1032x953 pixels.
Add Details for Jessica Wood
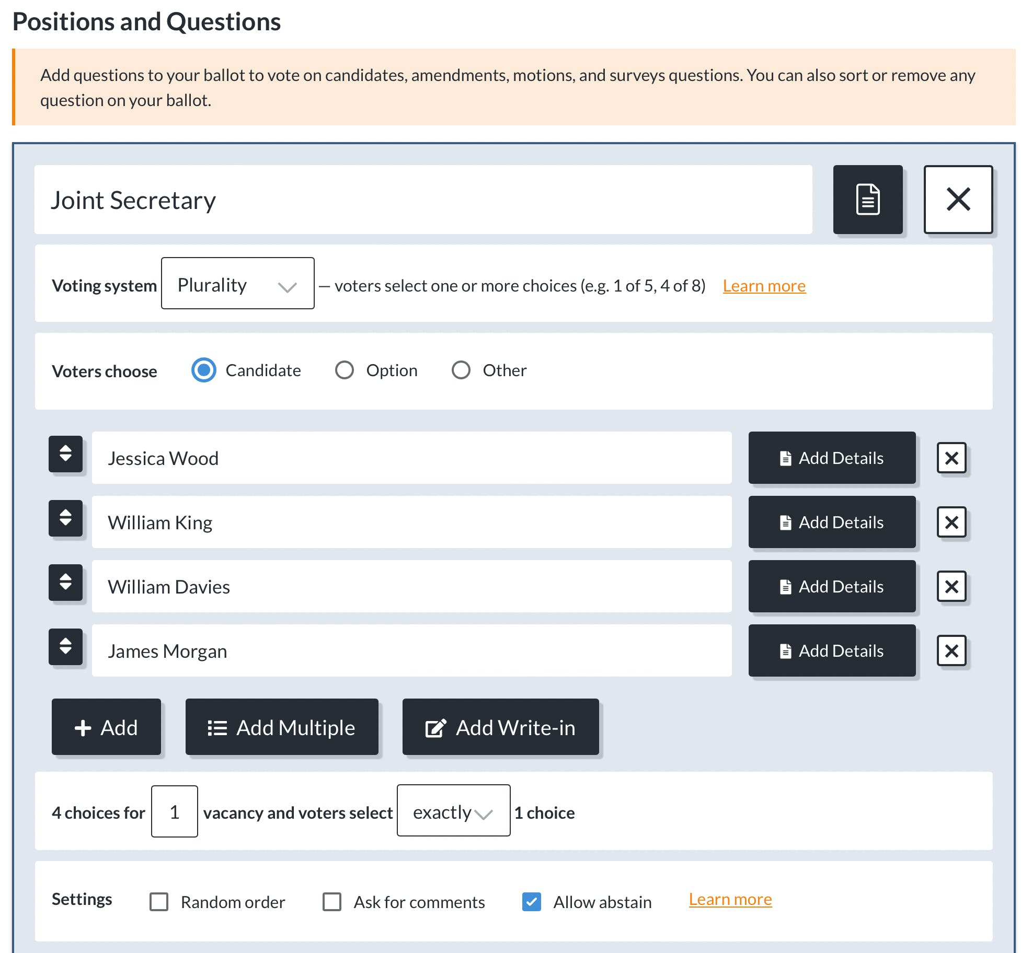[x=832, y=458]
